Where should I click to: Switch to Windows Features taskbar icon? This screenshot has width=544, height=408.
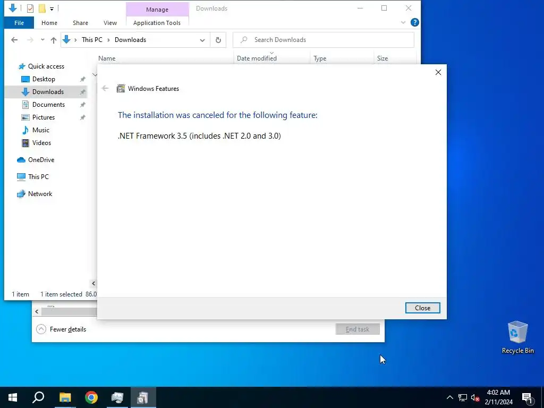click(143, 397)
